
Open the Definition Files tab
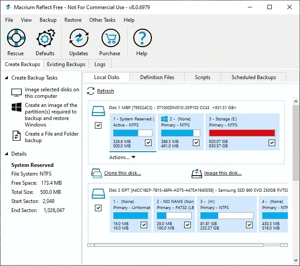[x=157, y=77]
